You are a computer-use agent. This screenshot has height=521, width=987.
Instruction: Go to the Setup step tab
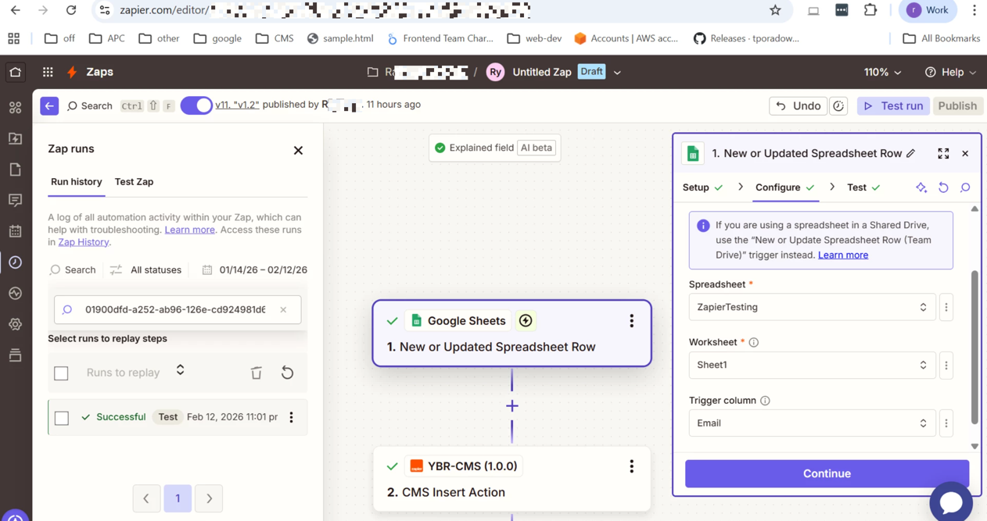tap(696, 187)
